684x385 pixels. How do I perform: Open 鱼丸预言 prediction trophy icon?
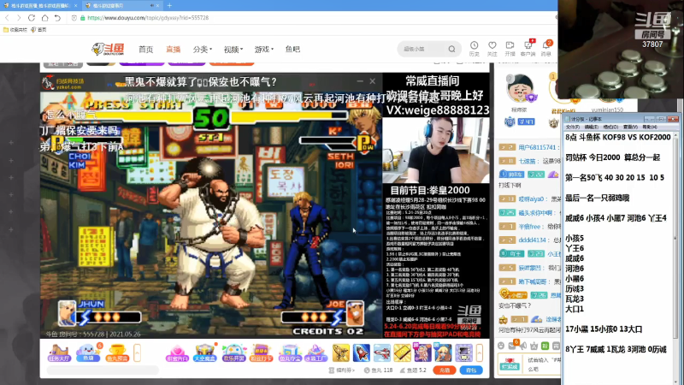(x=117, y=353)
